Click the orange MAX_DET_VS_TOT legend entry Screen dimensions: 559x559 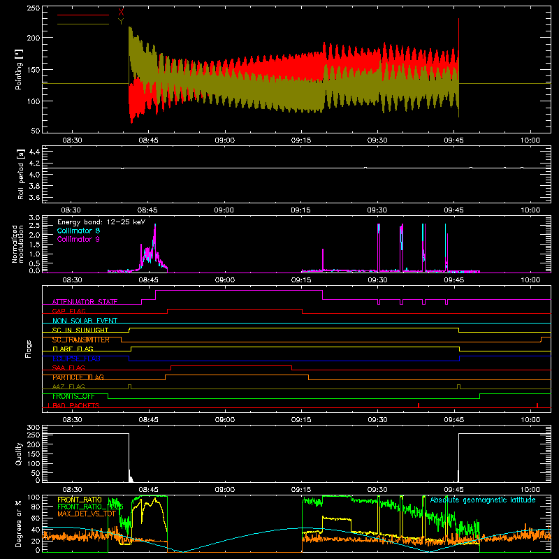point(87,514)
